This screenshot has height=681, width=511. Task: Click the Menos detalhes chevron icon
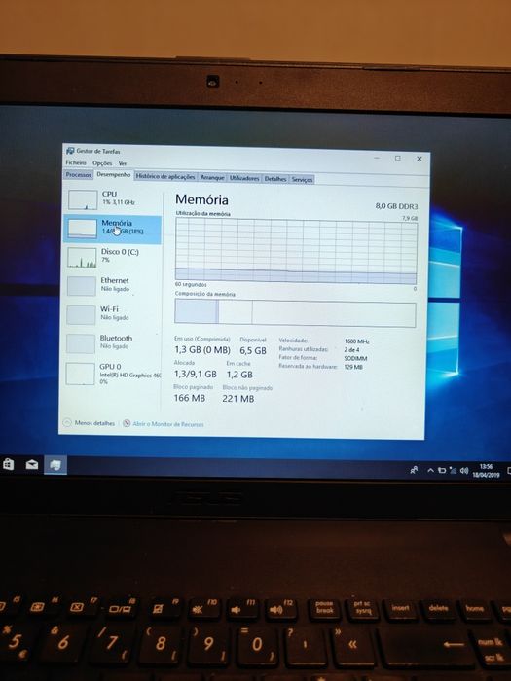(67, 422)
